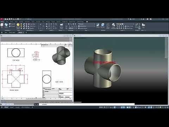Add a new layout with plus button
169x127 pixels.
coord(32,107)
